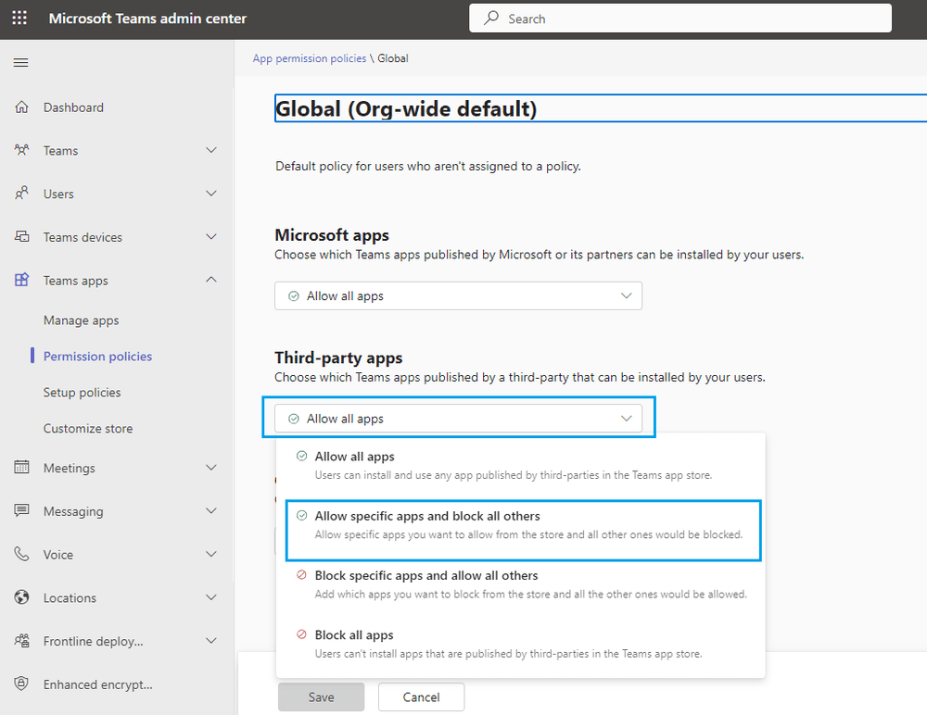Click the Voice phone icon
Image resolution: width=927 pixels, height=715 pixels.
click(21, 554)
